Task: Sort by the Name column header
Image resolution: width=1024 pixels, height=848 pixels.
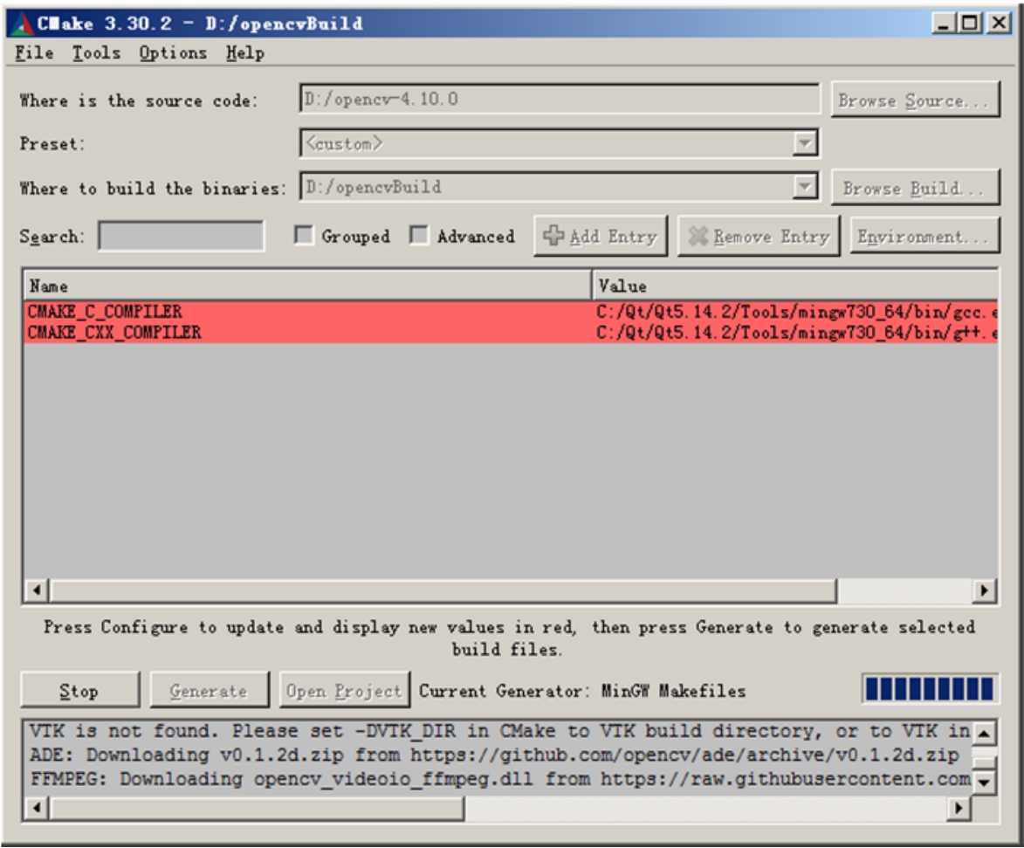Action: 307,286
